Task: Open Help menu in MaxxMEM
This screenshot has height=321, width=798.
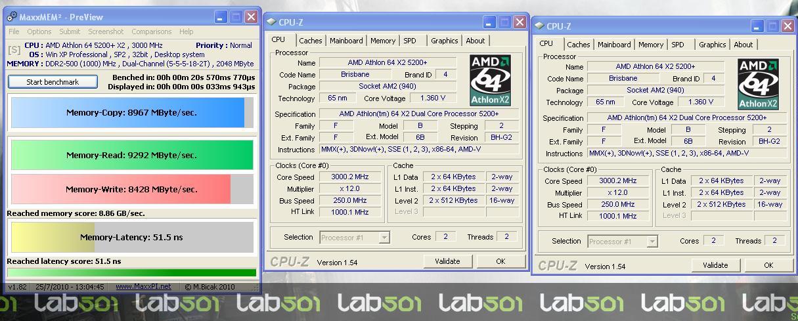Action: pos(187,32)
